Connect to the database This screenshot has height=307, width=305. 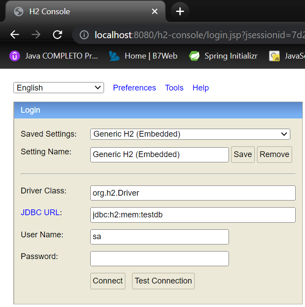(108, 281)
